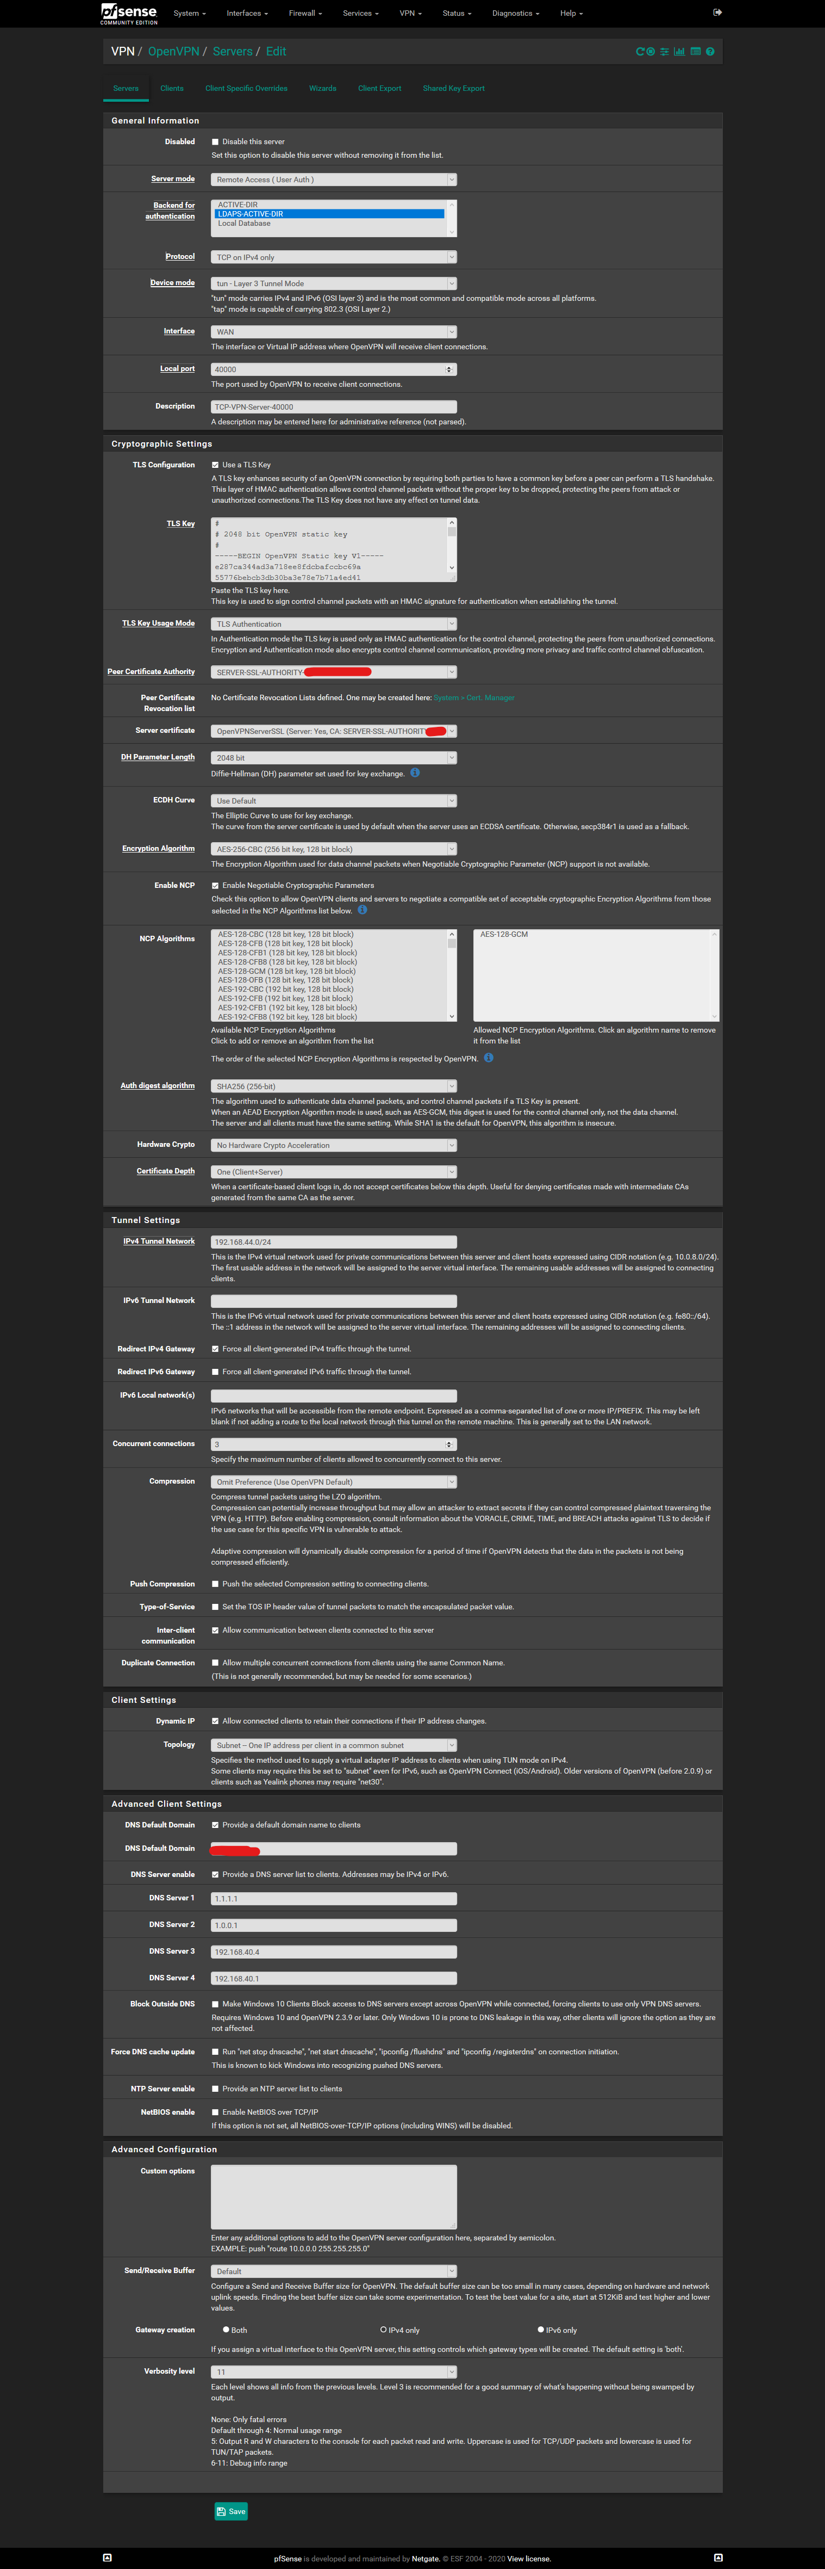
Task: Enable Duplicate Connection checkbox
Action: (x=215, y=1663)
